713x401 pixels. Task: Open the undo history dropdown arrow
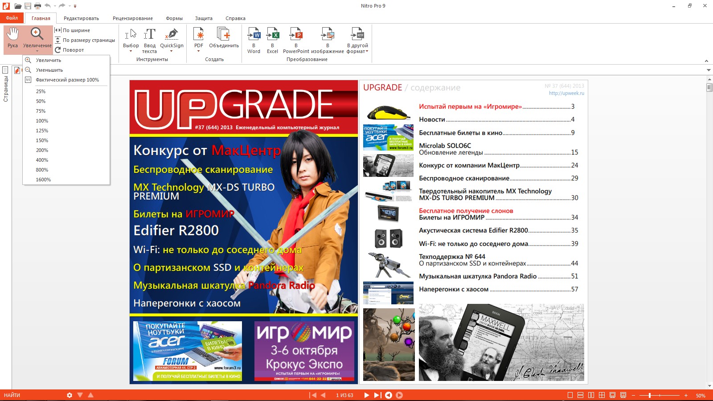click(x=55, y=6)
